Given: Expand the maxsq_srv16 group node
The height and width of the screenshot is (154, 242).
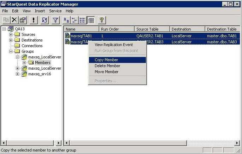Looking at the screenshot, I should 17,74.
